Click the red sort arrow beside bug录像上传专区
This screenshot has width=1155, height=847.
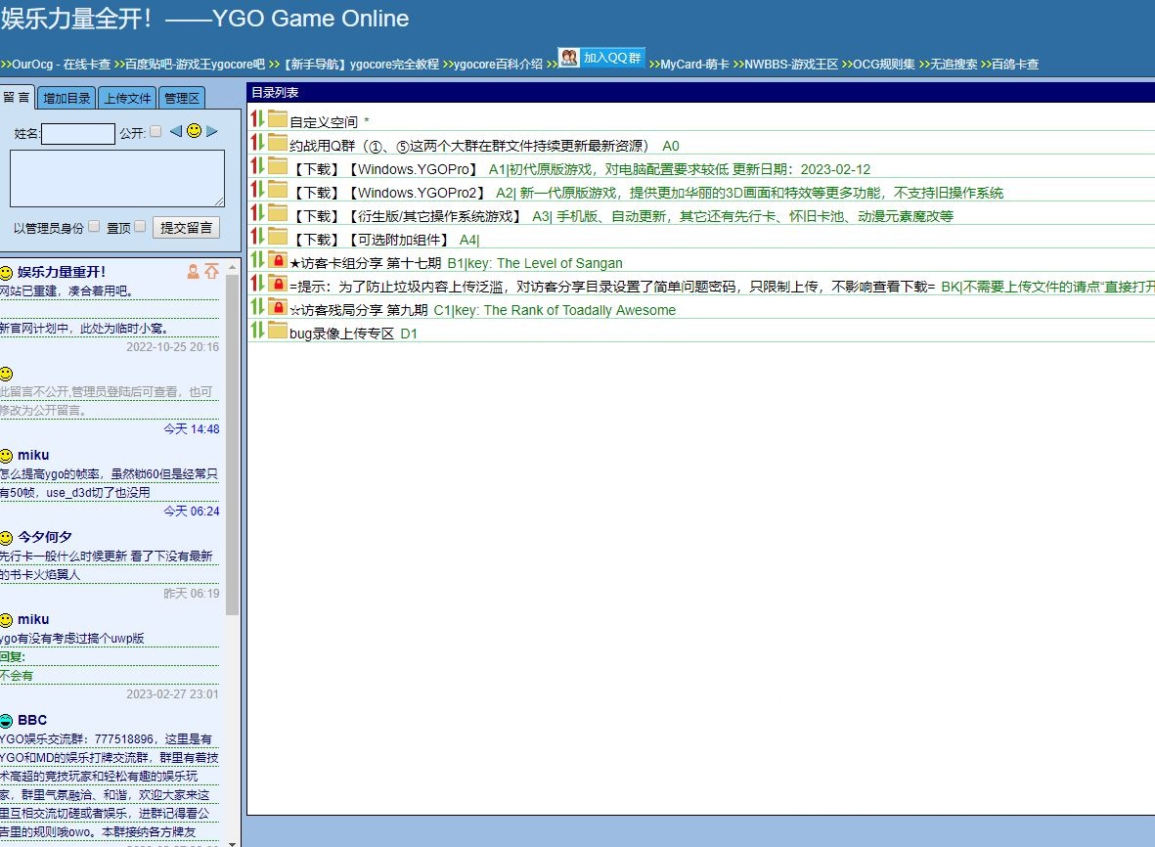point(255,333)
